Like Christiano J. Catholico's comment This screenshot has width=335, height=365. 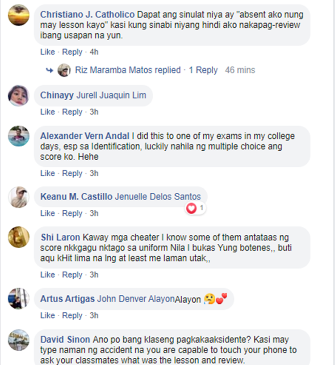(x=47, y=52)
